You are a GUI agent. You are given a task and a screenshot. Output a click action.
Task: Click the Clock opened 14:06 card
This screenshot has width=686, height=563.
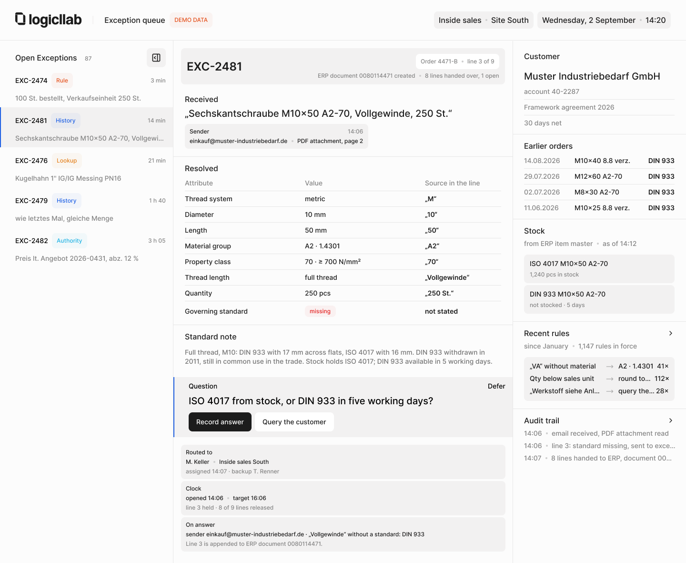tap(343, 498)
